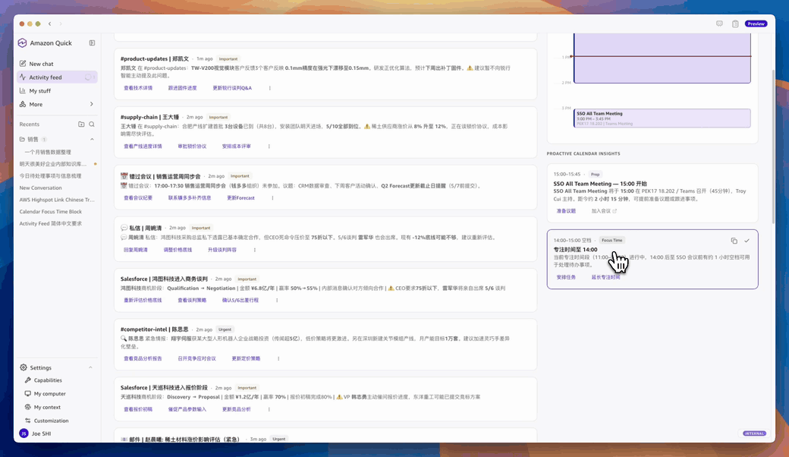The width and height of the screenshot is (789, 457).
Task: Open conversation New Conversation
Action: pos(40,188)
